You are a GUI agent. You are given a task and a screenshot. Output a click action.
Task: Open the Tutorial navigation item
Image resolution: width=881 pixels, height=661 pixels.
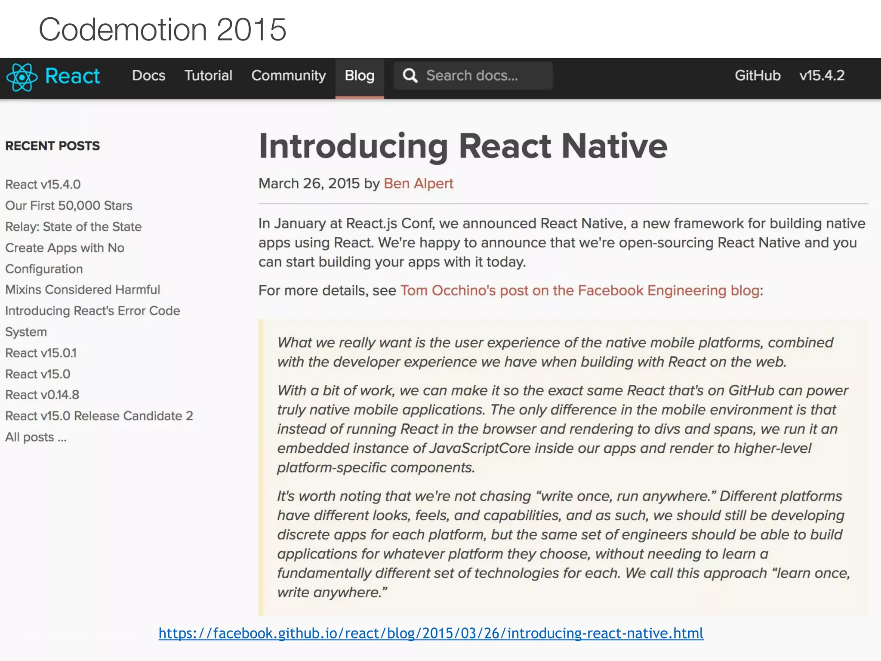pos(208,76)
